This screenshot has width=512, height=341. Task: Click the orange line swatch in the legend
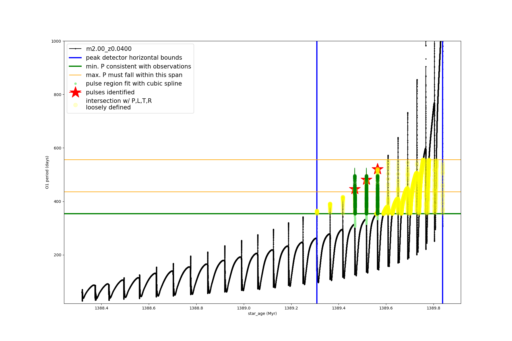tap(75, 75)
